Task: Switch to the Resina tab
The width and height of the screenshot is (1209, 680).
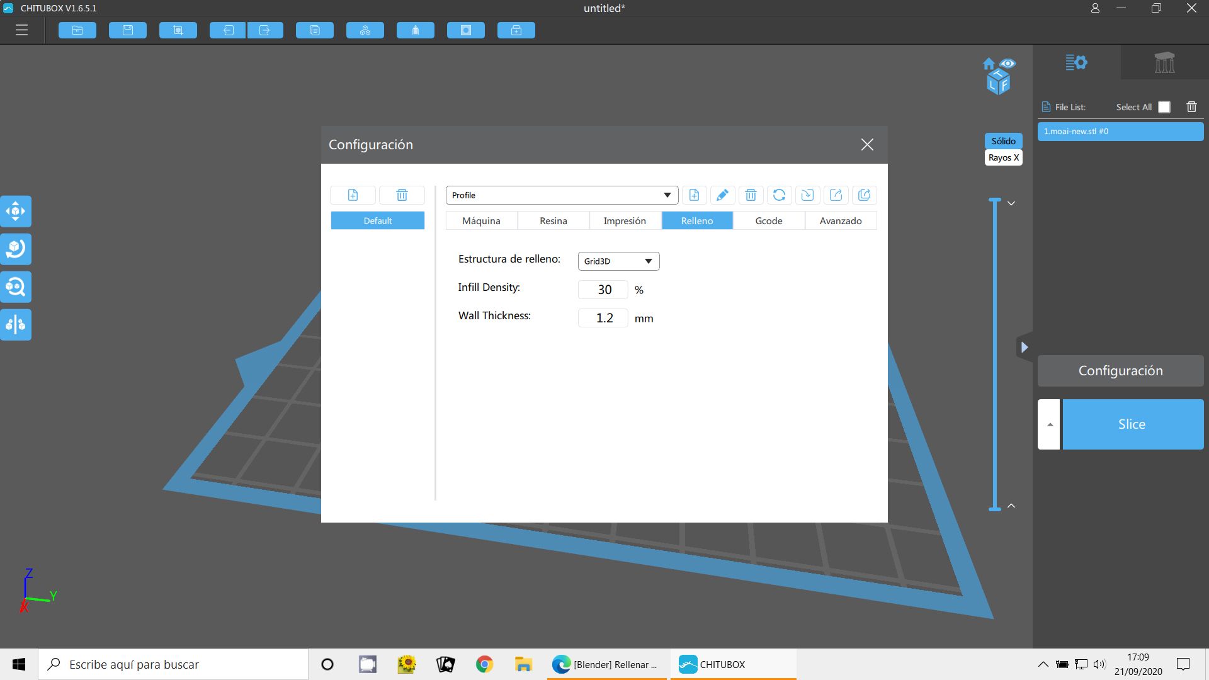Action: 553,221
